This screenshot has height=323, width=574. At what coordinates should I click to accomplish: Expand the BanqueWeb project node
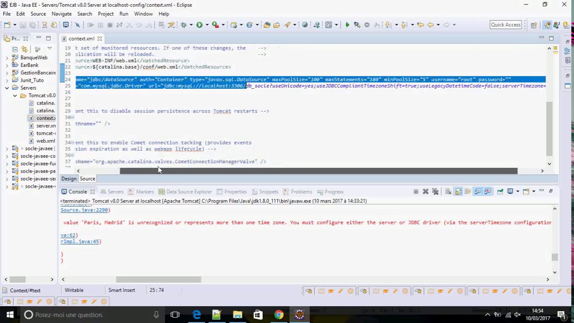(7, 57)
